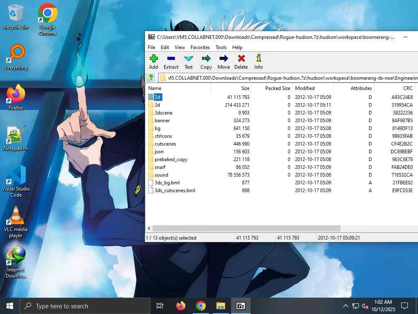This screenshot has height=314, width=418.
Task: Select the json folder
Action: pos(159,151)
